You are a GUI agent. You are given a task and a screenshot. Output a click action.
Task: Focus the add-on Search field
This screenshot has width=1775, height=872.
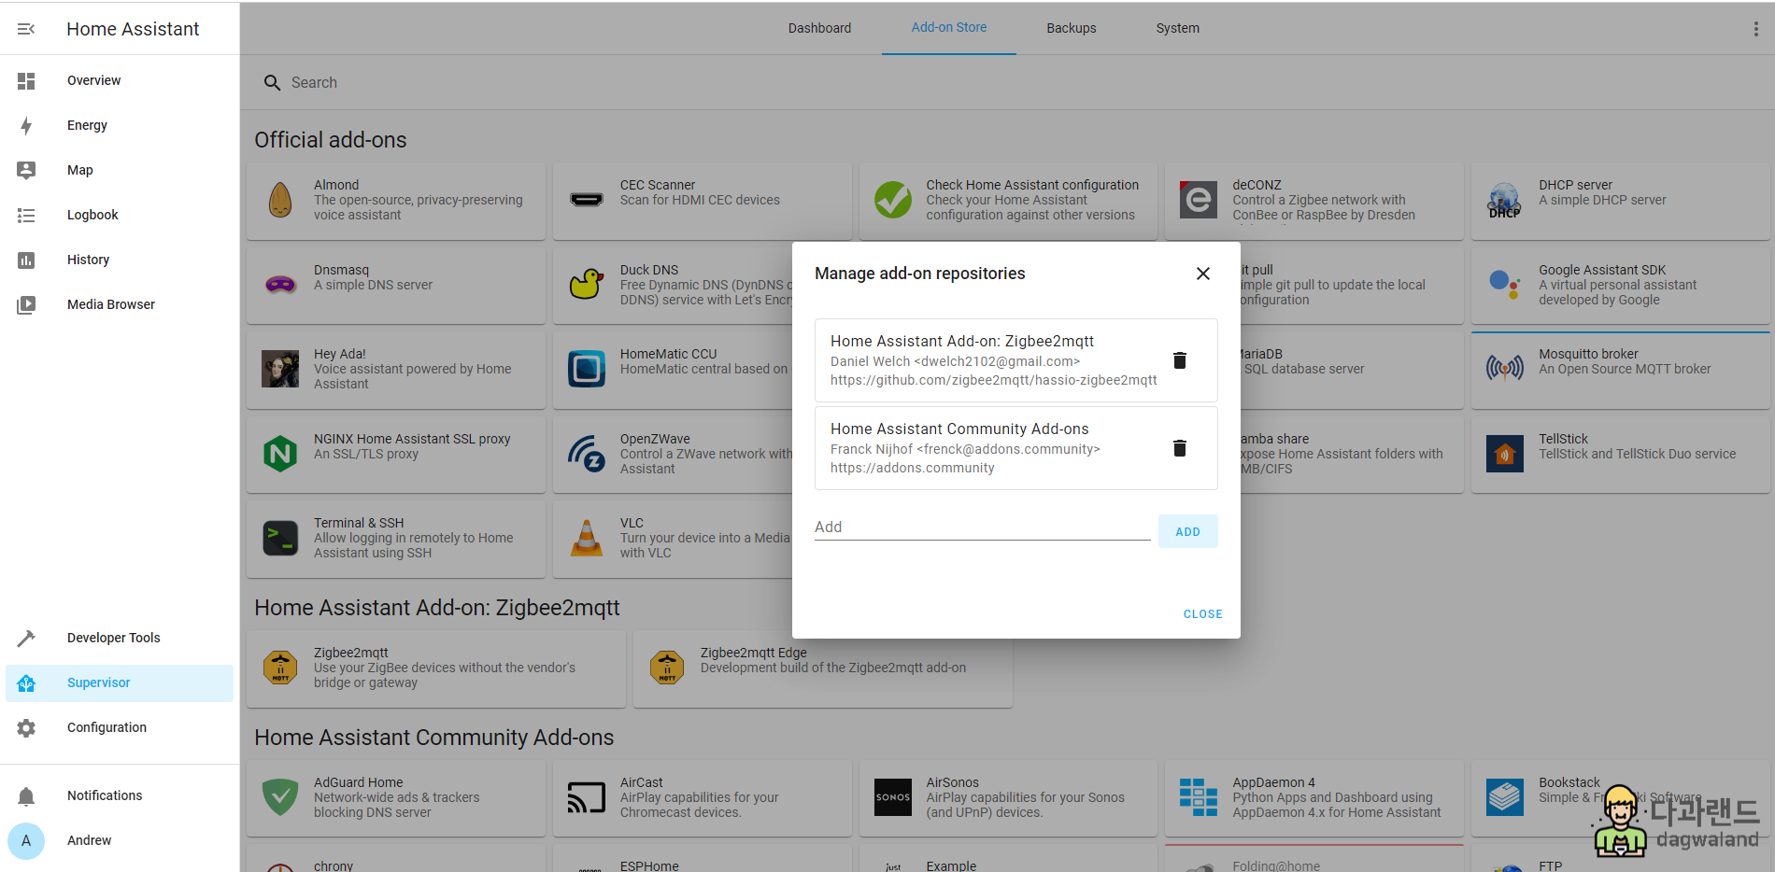click(1007, 82)
